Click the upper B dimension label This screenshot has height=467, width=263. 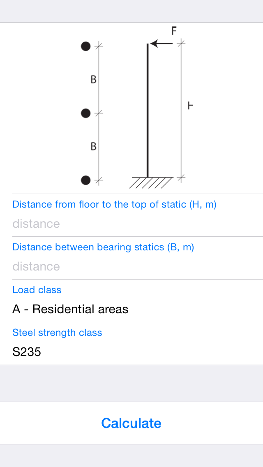point(93,79)
